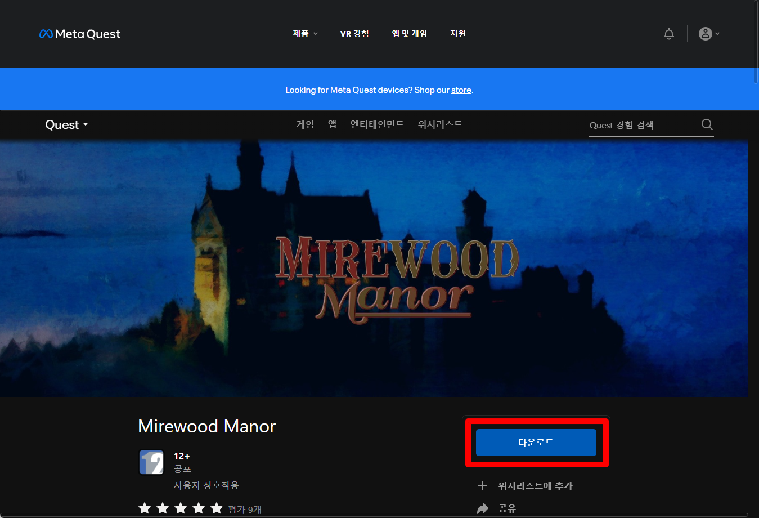Open the VR 경험 menu
Viewport: 759px width, 518px height.
point(354,34)
